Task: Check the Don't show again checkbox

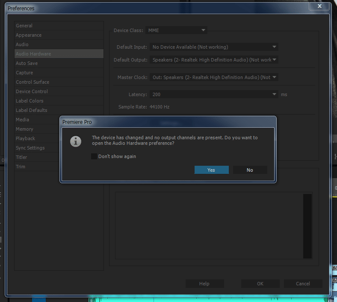Action: pos(94,156)
